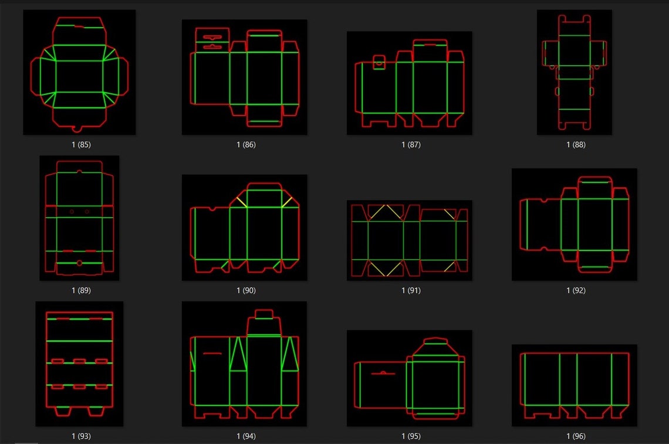Click the file name label 1 (93)
669x444 pixels.
81,436
